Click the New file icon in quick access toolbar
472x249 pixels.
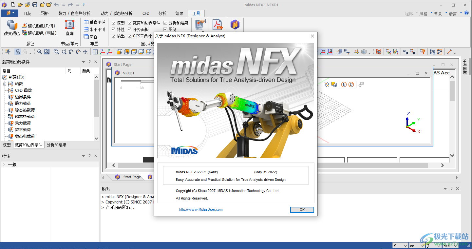(x=13, y=5)
